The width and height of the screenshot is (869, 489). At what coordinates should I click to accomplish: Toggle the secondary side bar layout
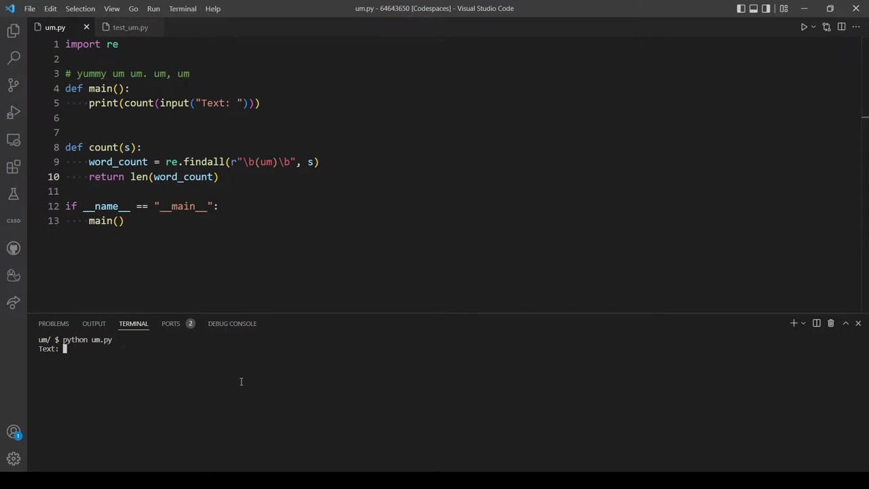(766, 9)
